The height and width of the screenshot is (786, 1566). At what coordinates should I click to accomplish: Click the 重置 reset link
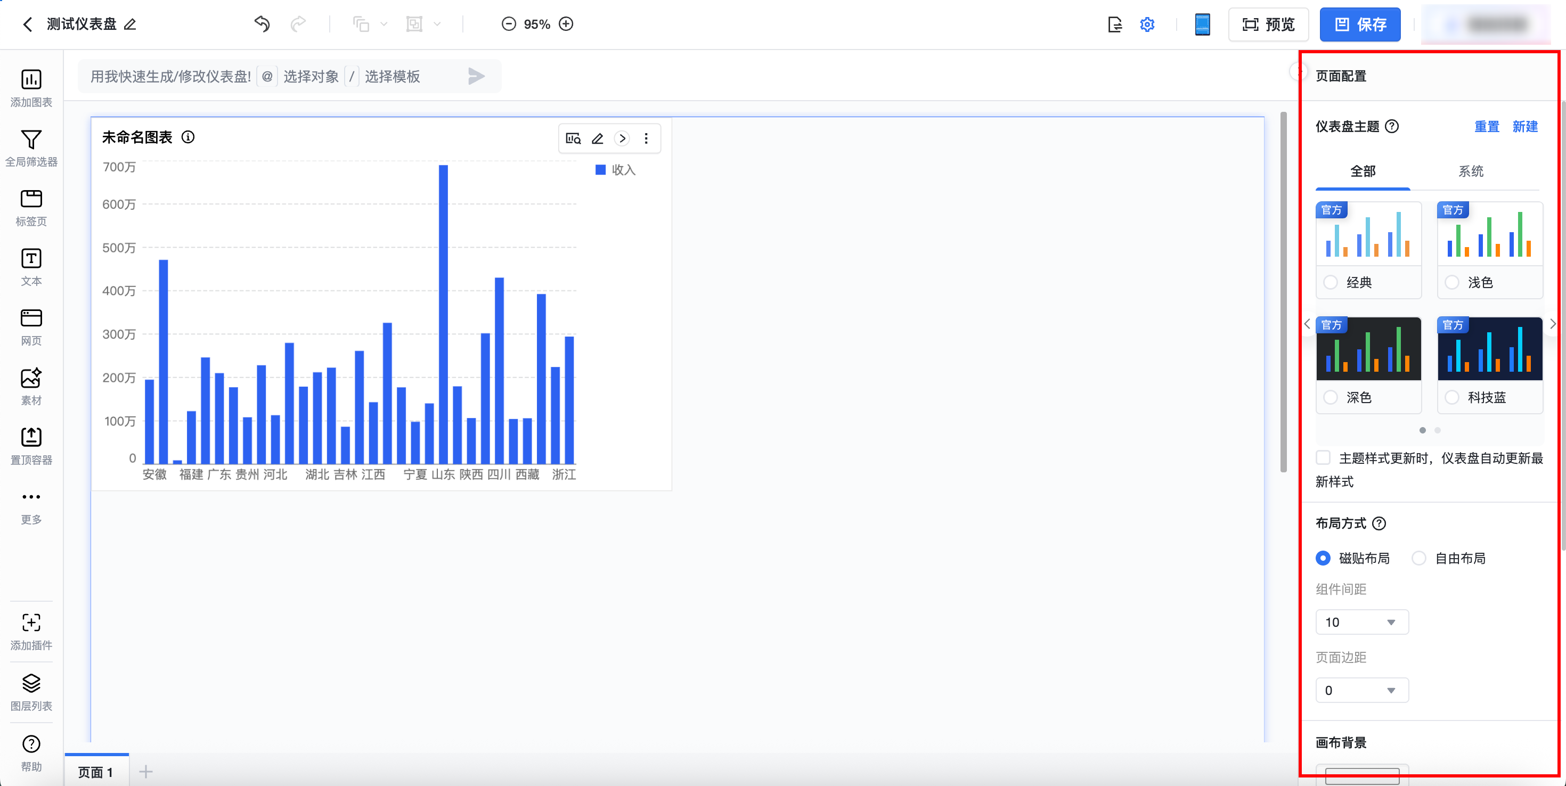[x=1486, y=126]
